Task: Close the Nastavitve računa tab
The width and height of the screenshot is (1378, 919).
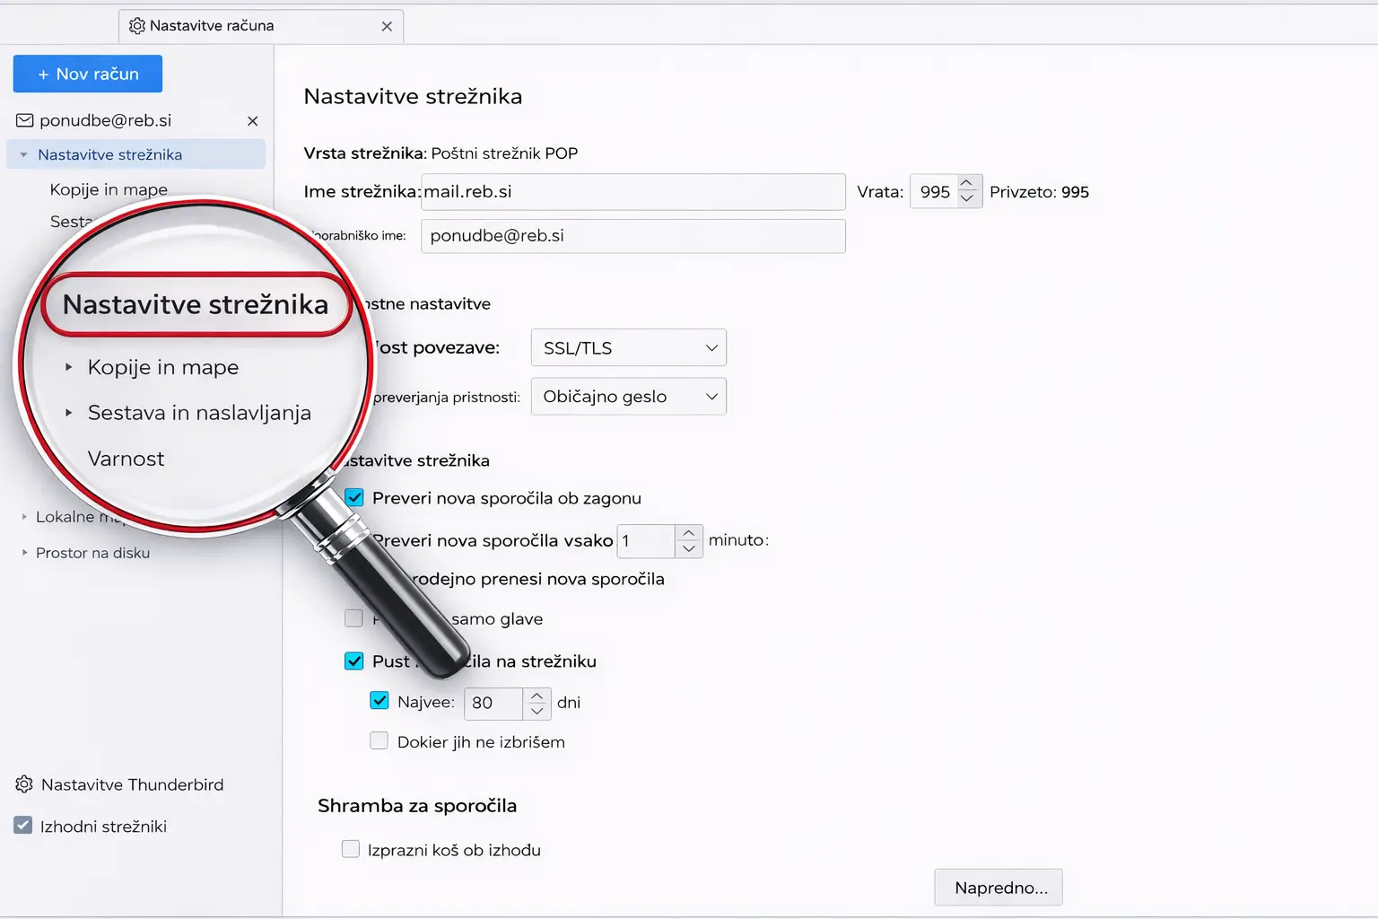Action: click(387, 26)
